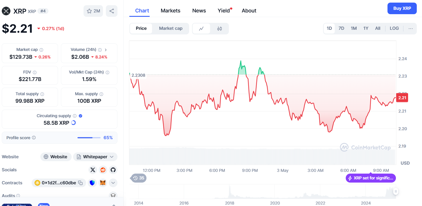The width and height of the screenshot is (422, 206).
Task: Open the X (Twitter) social link
Action: pos(93,170)
